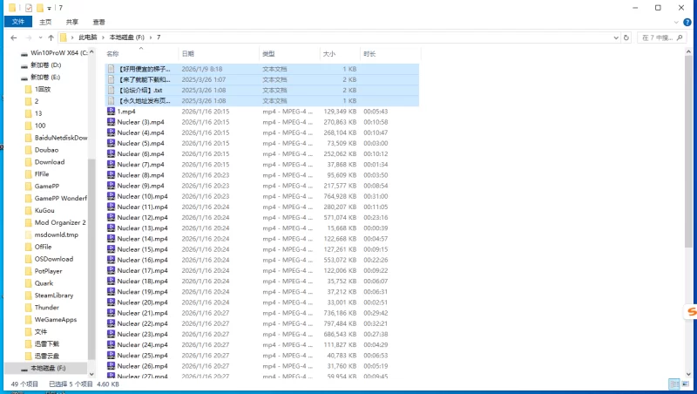Click the new folder icon in title bar
The height and width of the screenshot is (394, 697).
coord(39,8)
